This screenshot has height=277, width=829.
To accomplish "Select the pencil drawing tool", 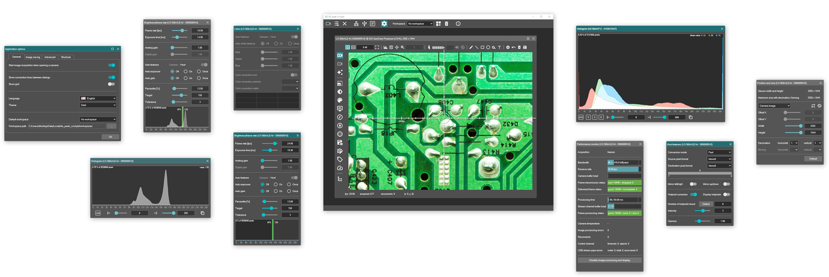I will point(471,47).
